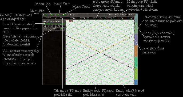This screenshot has height=97, width=183.
Task: Show Auto group (F5) mode
Action: [96, 18]
